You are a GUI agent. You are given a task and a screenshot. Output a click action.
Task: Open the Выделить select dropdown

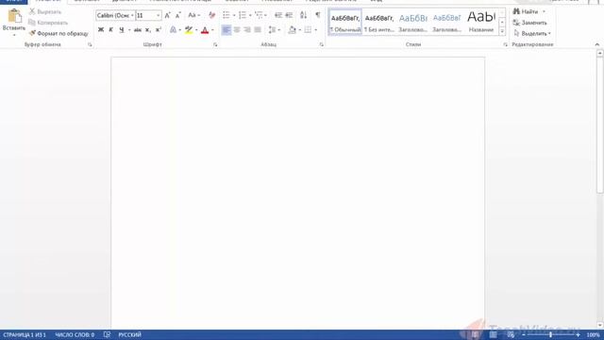tap(532, 34)
